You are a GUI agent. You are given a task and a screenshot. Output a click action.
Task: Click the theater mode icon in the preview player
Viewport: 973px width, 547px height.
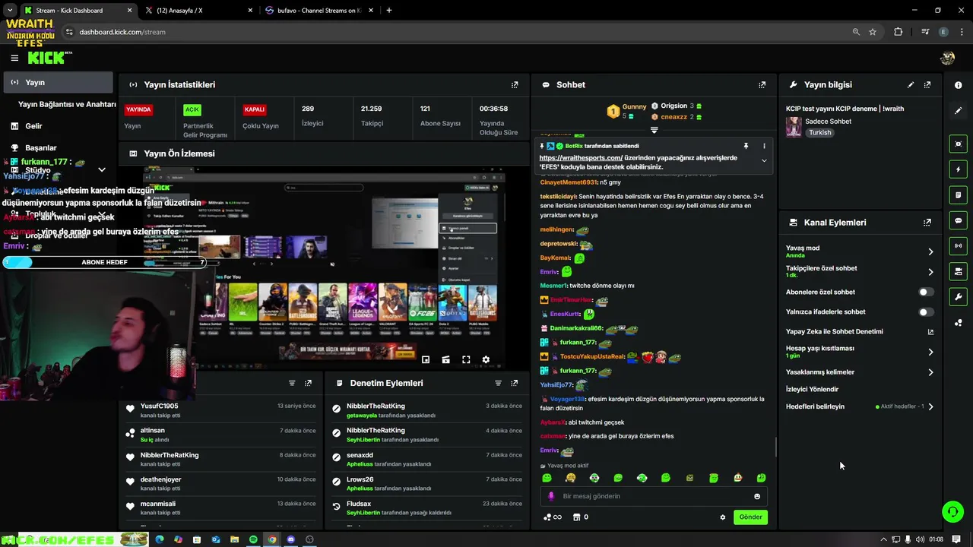(445, 359)
